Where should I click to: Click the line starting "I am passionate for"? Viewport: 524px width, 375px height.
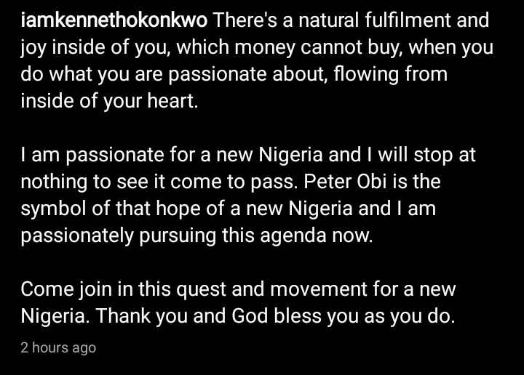pyautogui.click(x=248, y=155)
